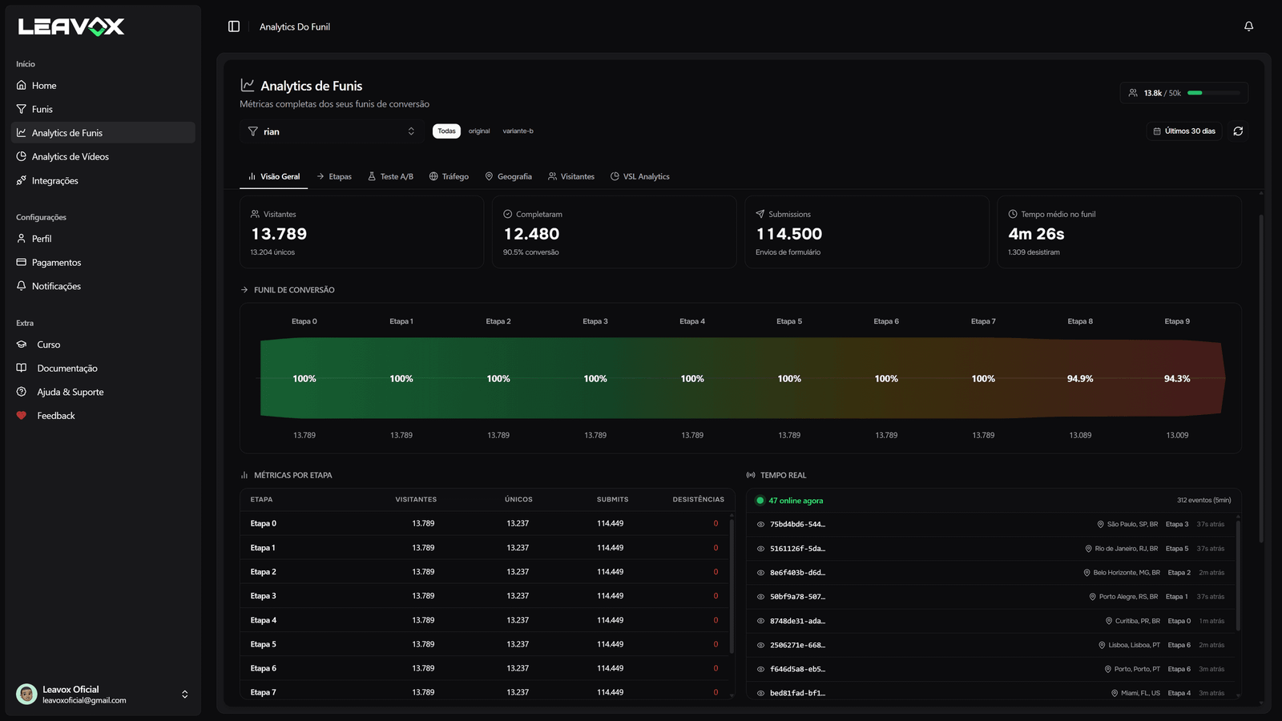Image resolution: width=1282 pixels, height=721 pixels.
Task: Click the Tempo Real list scrollbar
Action: (1238, 575)
